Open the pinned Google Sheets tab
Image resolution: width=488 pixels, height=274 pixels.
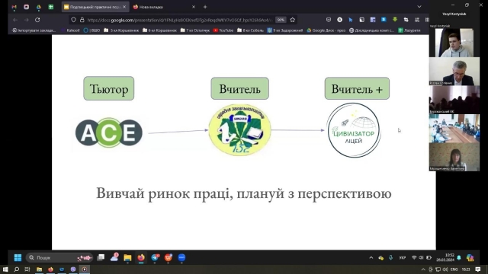click(x=51, y=7)
